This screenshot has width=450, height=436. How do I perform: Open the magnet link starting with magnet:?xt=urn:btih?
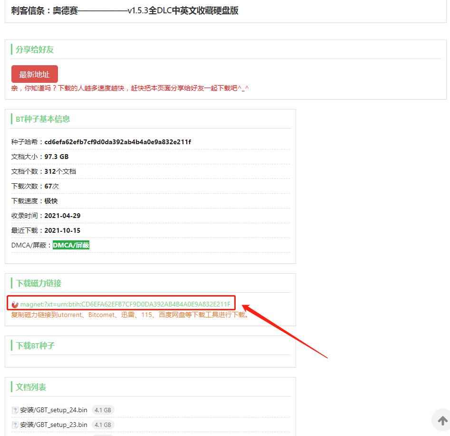point(125,304)
